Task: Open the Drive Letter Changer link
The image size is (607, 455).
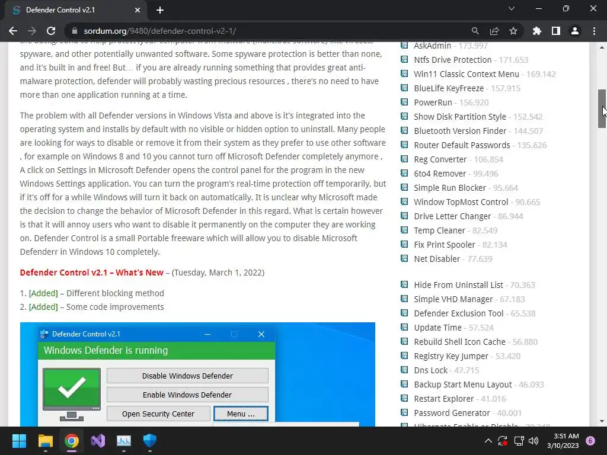Action: click(452, 217)
